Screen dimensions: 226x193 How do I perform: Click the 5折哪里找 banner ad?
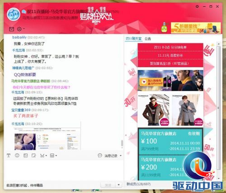(196, 28)
